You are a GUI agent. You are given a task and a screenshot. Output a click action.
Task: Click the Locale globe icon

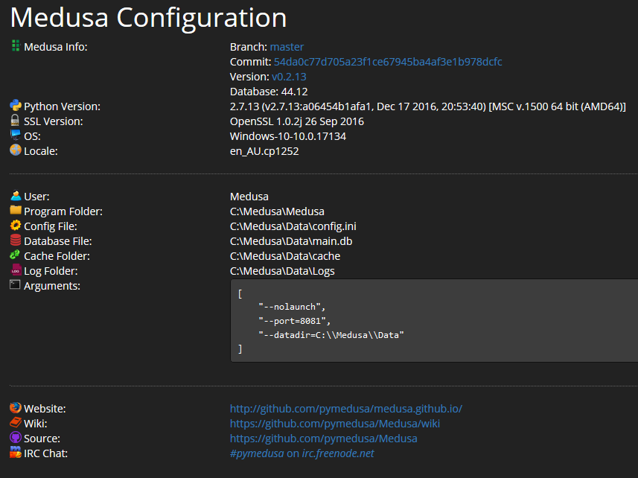pyautogui.click(x=14, y=150)
